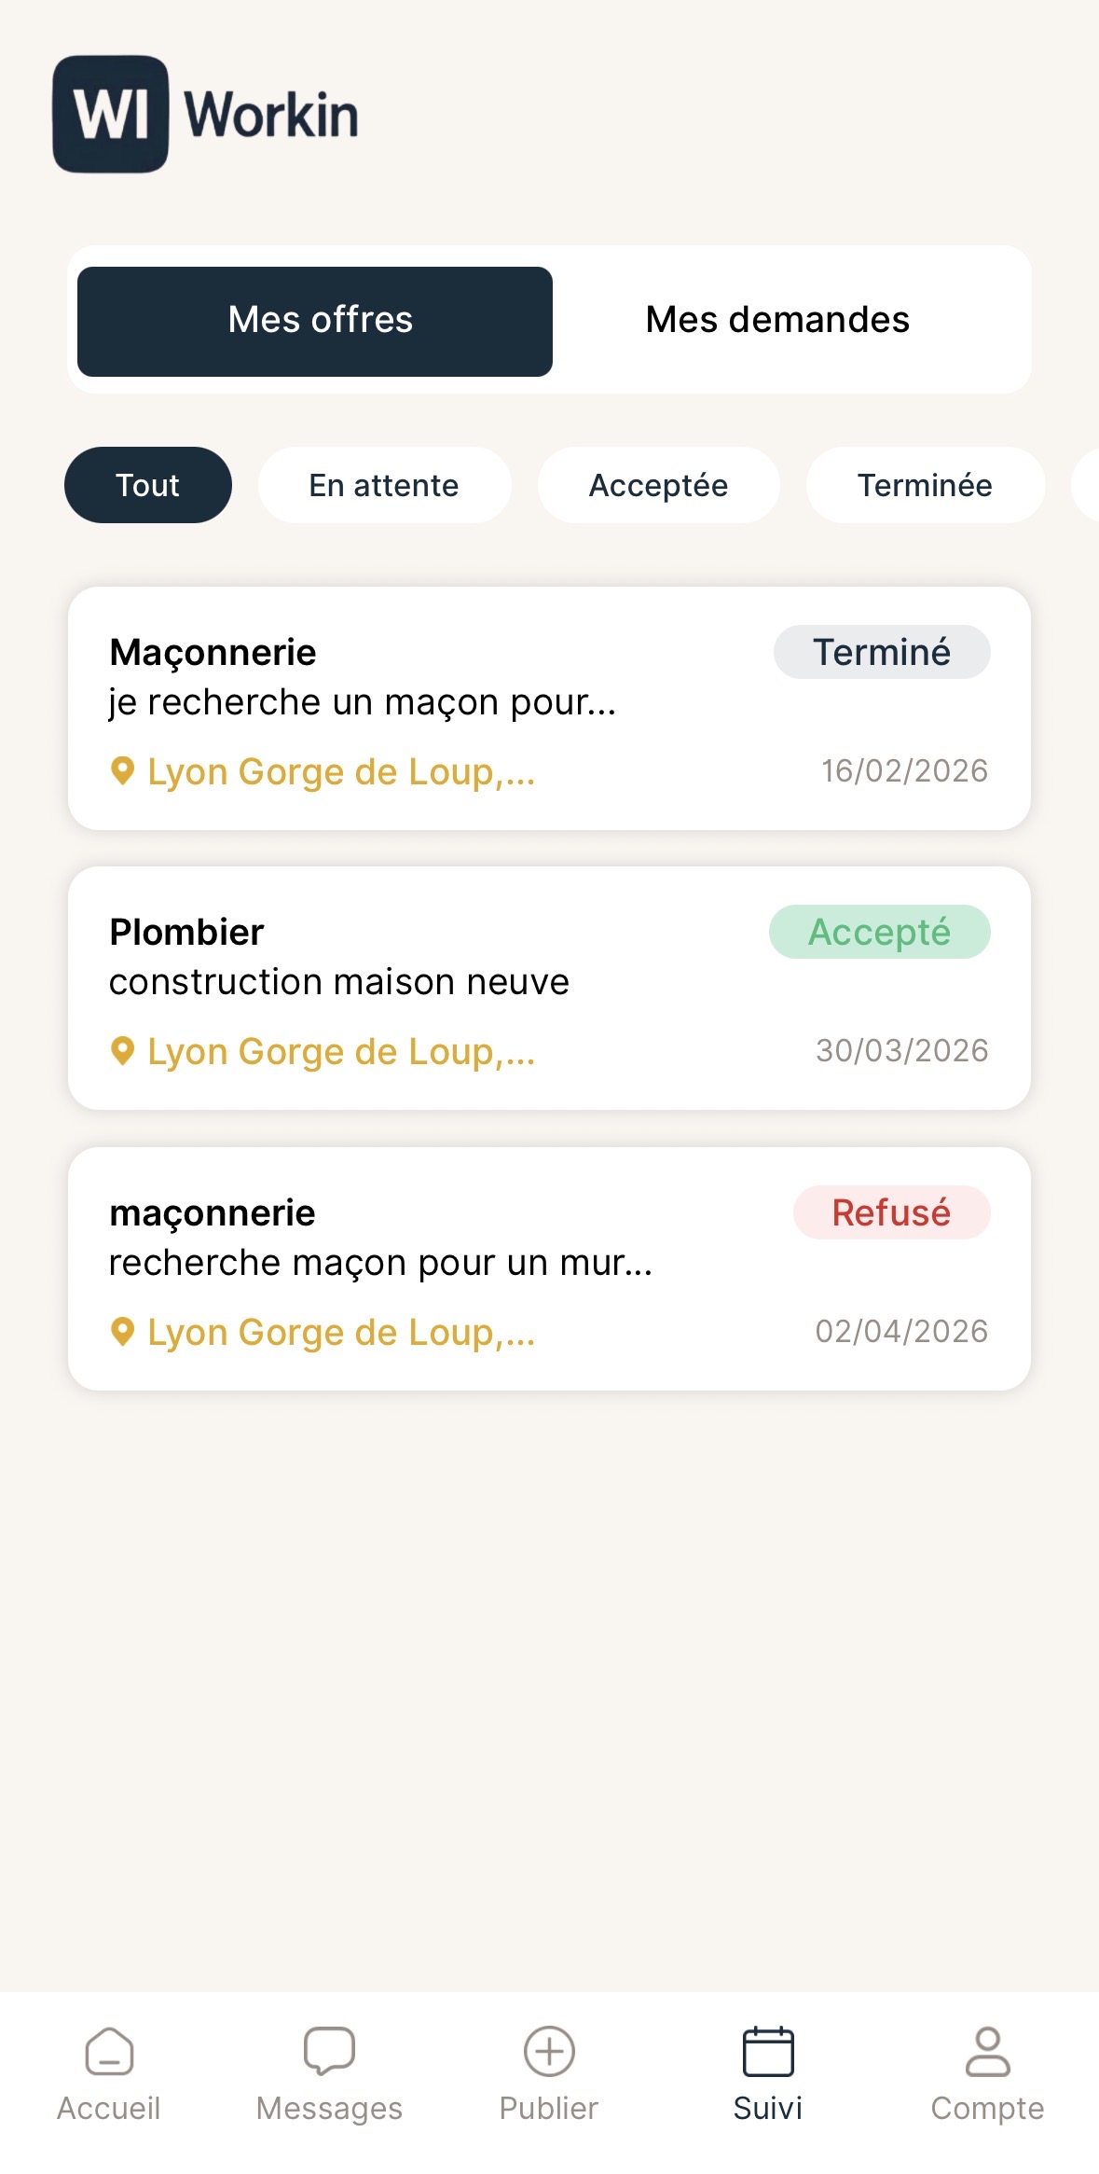This screenshot has height=2174, width=1099.
Task: Tap the Refusé status badge
Action: click(x=891, y=1212)
